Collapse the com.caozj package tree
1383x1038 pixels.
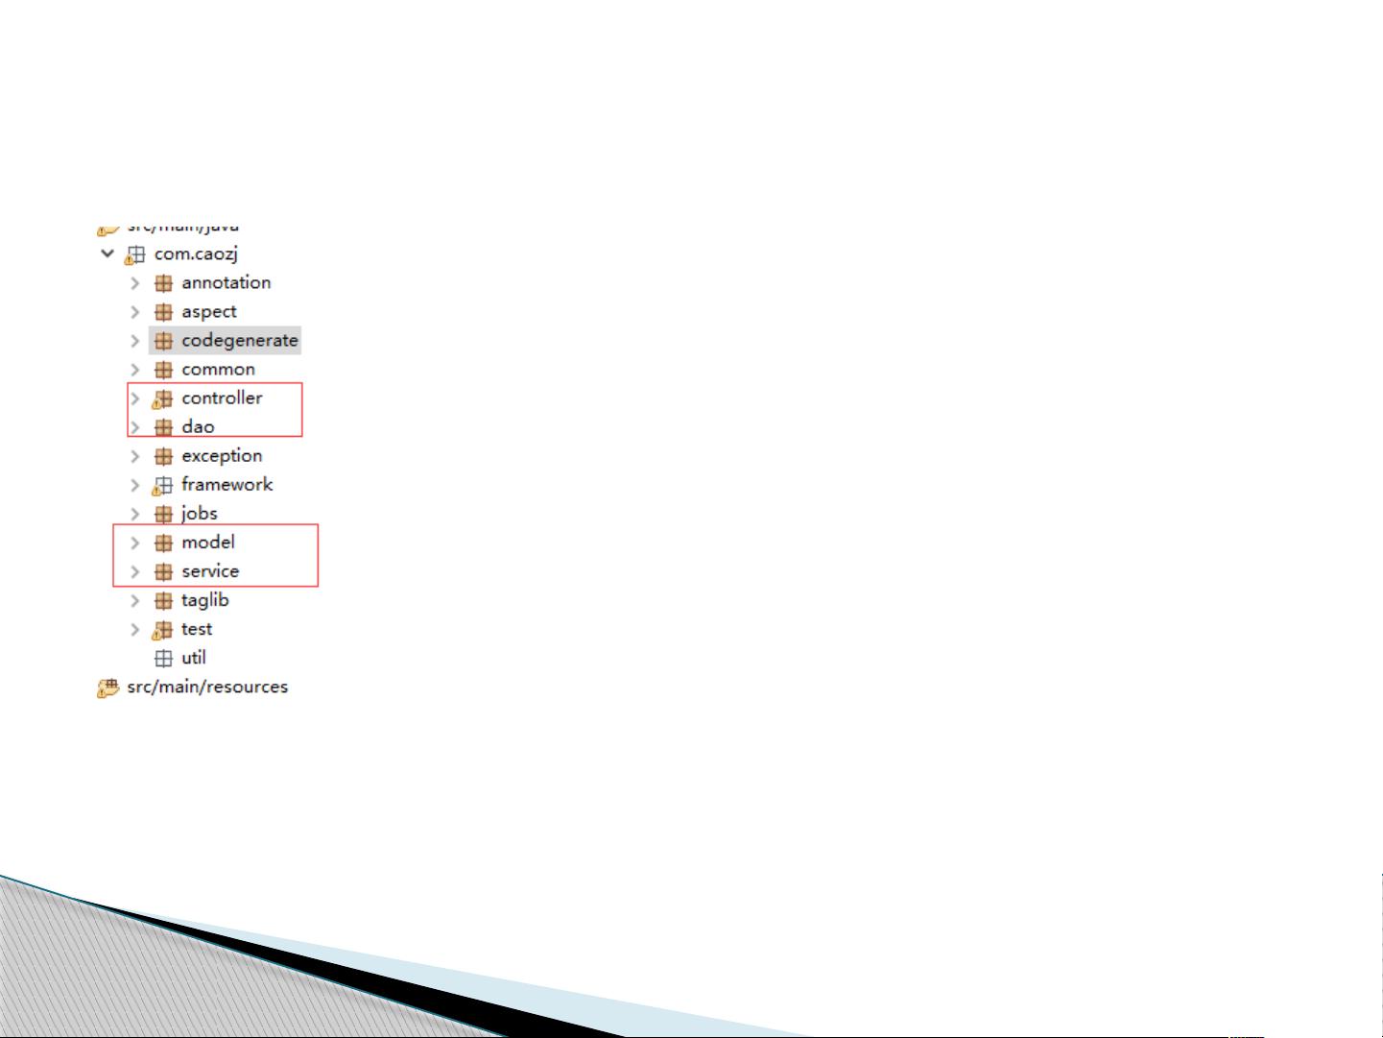(x=107, y=253)
